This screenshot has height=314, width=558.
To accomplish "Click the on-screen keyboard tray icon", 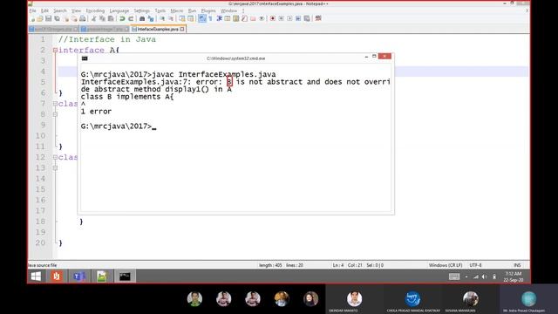I will pos(454,276).
